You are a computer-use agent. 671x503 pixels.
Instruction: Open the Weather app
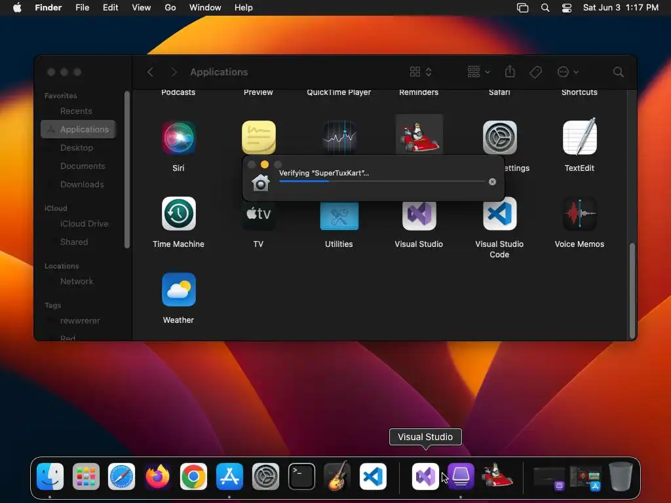(x=178, y=289)
